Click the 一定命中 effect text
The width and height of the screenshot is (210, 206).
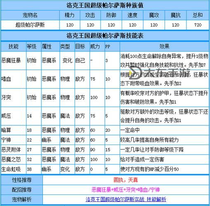point(130,130)
